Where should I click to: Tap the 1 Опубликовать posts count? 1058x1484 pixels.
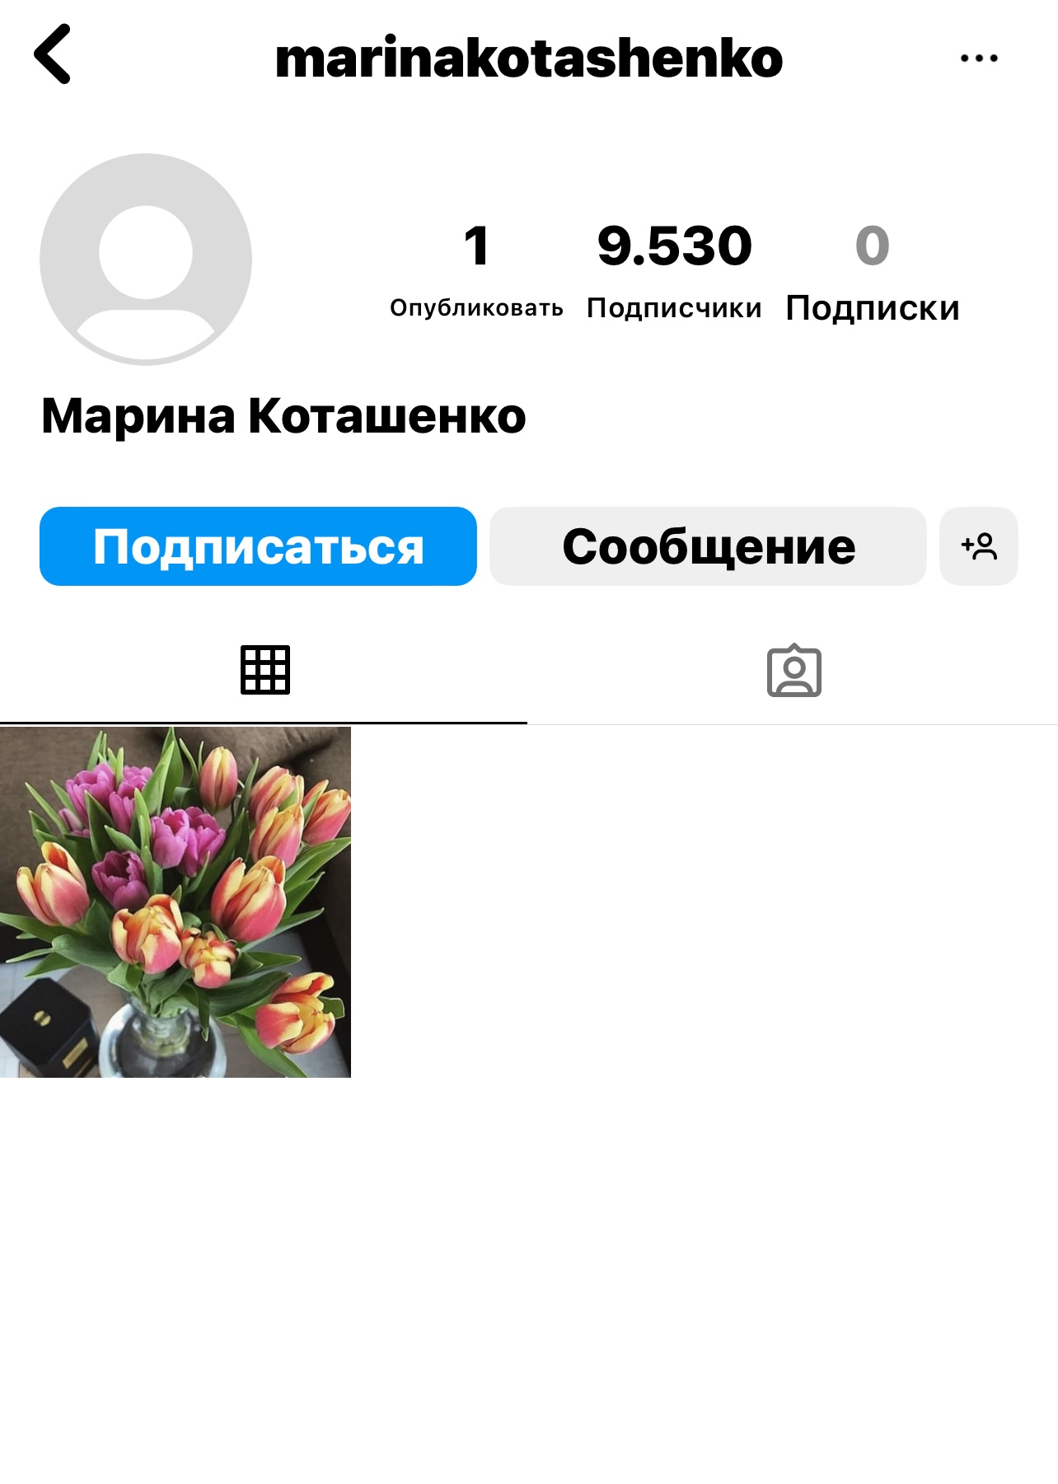click(476, 270)
